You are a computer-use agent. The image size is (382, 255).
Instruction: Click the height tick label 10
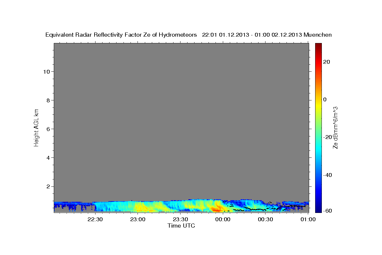(x=46, y=72)
